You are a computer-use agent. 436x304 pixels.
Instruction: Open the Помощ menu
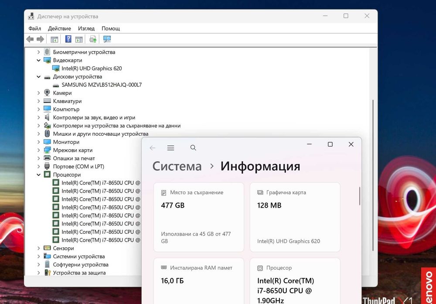[x=111, y=28]
